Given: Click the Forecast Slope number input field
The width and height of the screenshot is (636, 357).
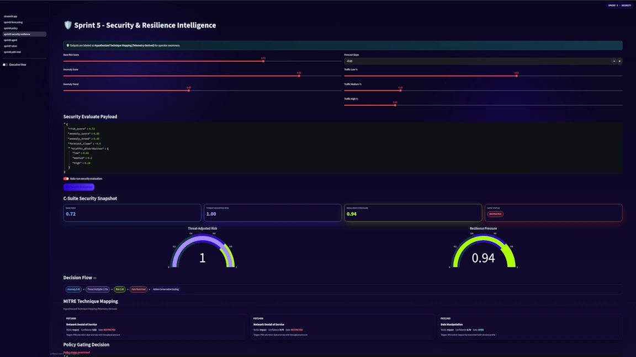Looking at the screenshot, I should coord(475,61).
